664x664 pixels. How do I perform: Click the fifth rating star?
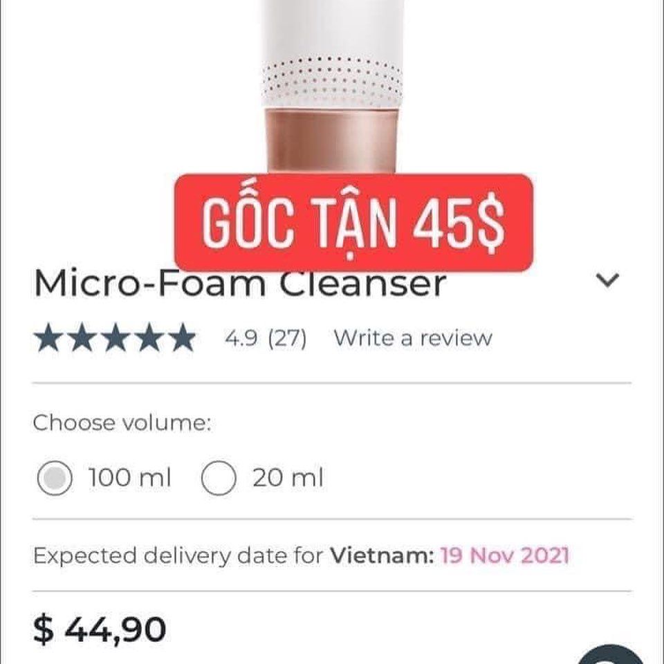tap(183, 338)
